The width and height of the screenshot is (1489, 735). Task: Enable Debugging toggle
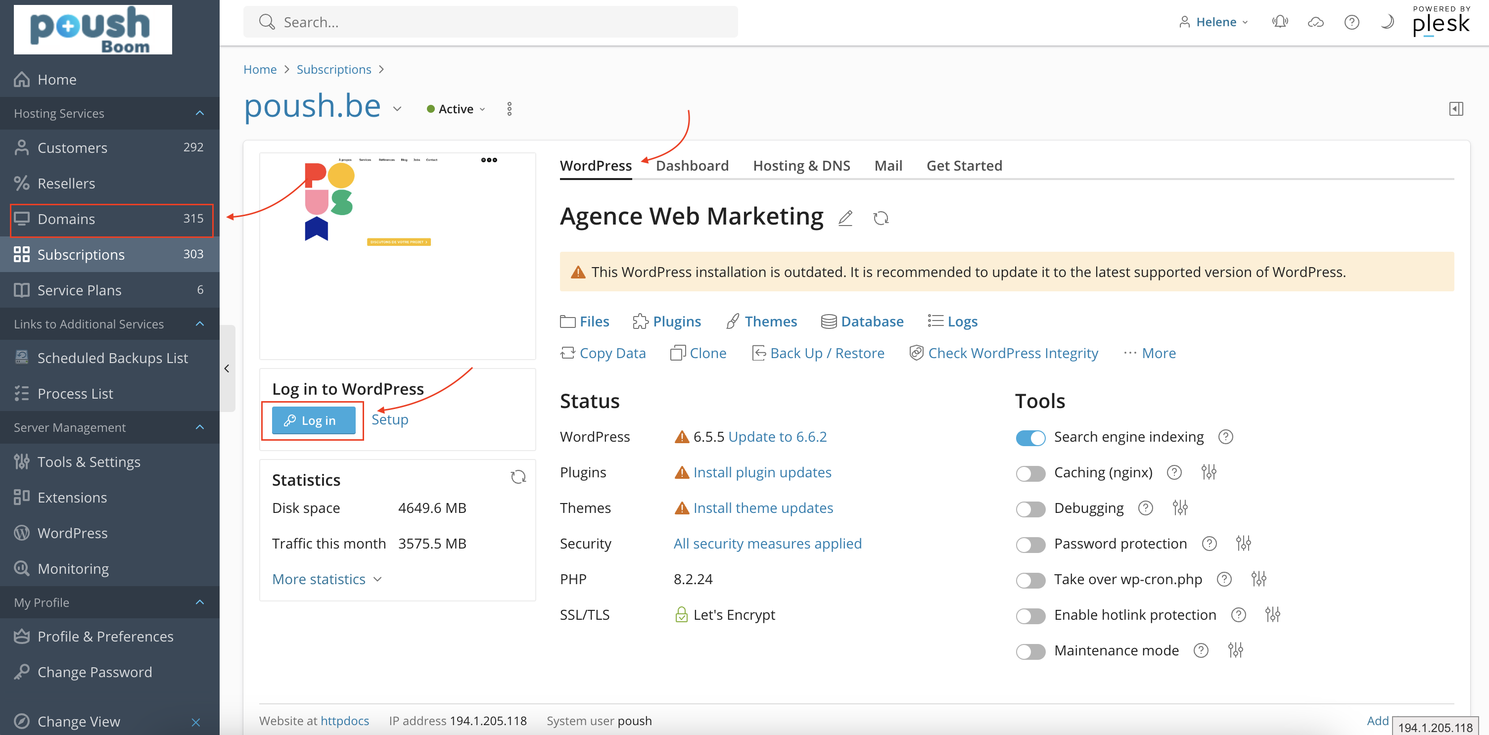1030,508
